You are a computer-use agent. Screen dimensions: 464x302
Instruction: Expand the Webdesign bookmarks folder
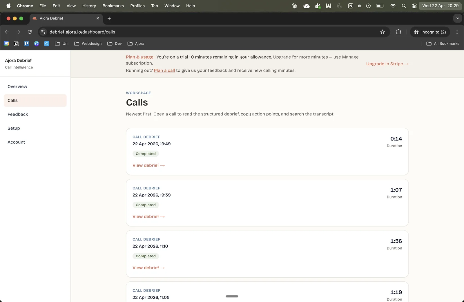[88, 44]
